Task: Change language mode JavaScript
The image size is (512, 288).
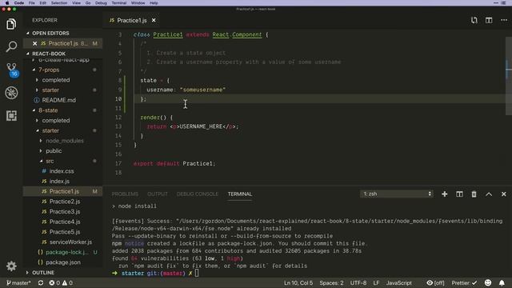Action: [x=398, y=282]
